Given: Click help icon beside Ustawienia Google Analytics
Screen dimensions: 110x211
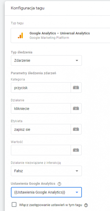Looking at the screenshot, I should click(x=59, y=184).
